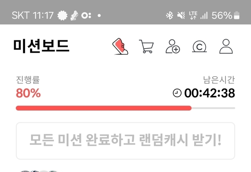251x172 pixels.
Task: Tap the red sneaker steps icon
Action: (120, 47)
